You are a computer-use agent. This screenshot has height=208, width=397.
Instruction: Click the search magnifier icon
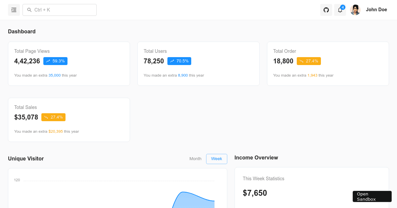[x=29, y=10]
